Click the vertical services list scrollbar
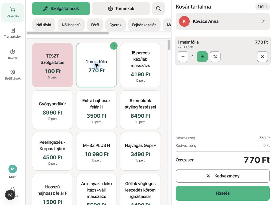Image resolution: width=274 pixels, height=205 pixels. [x=169, y=45]
